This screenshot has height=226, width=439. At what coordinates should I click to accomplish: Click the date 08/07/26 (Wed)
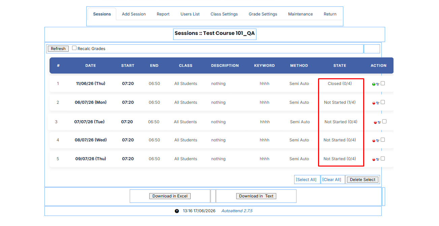pos(91,140)
